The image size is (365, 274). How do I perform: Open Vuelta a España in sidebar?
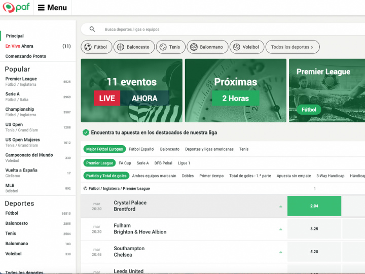38,173
